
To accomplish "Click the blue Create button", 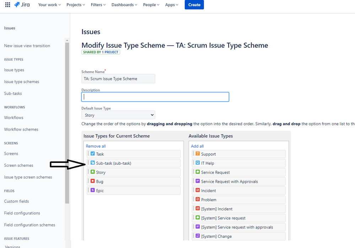I will (194, 5).
